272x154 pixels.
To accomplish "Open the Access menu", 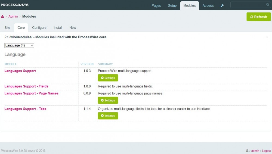I will 208,6.
